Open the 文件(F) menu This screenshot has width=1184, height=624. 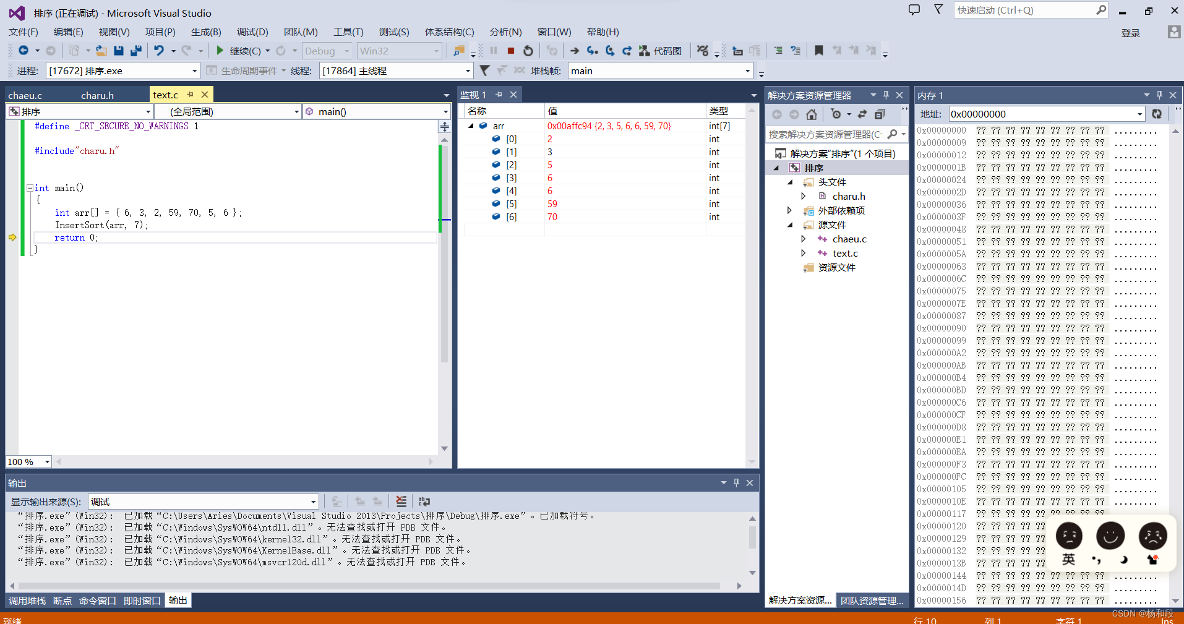[24, 32]
